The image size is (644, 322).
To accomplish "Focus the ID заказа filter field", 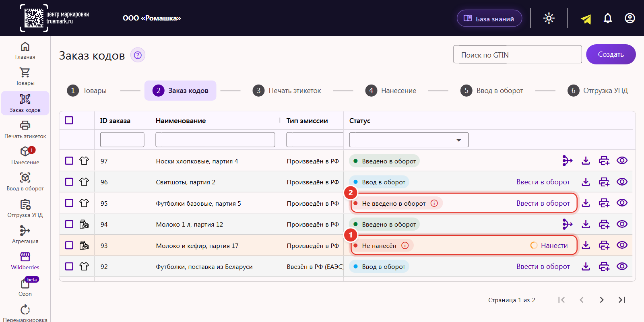I will (122, 140).
